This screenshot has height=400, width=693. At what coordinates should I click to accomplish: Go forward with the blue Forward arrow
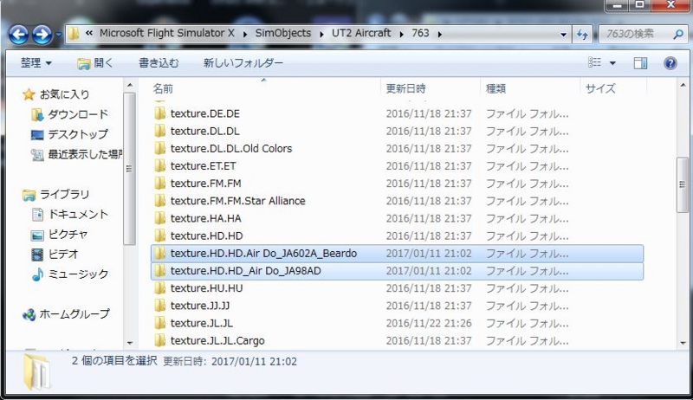click(x=42, y=35)
